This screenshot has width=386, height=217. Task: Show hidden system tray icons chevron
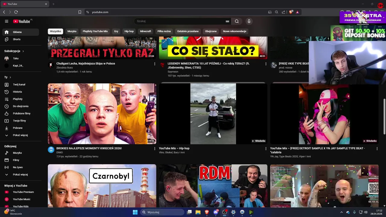click(341, 212)
